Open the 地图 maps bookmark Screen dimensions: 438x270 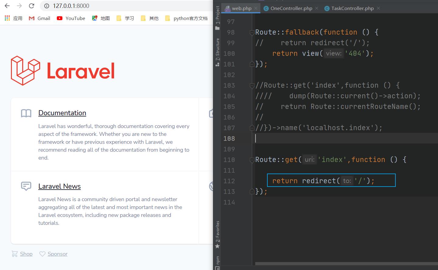(101, 18)
